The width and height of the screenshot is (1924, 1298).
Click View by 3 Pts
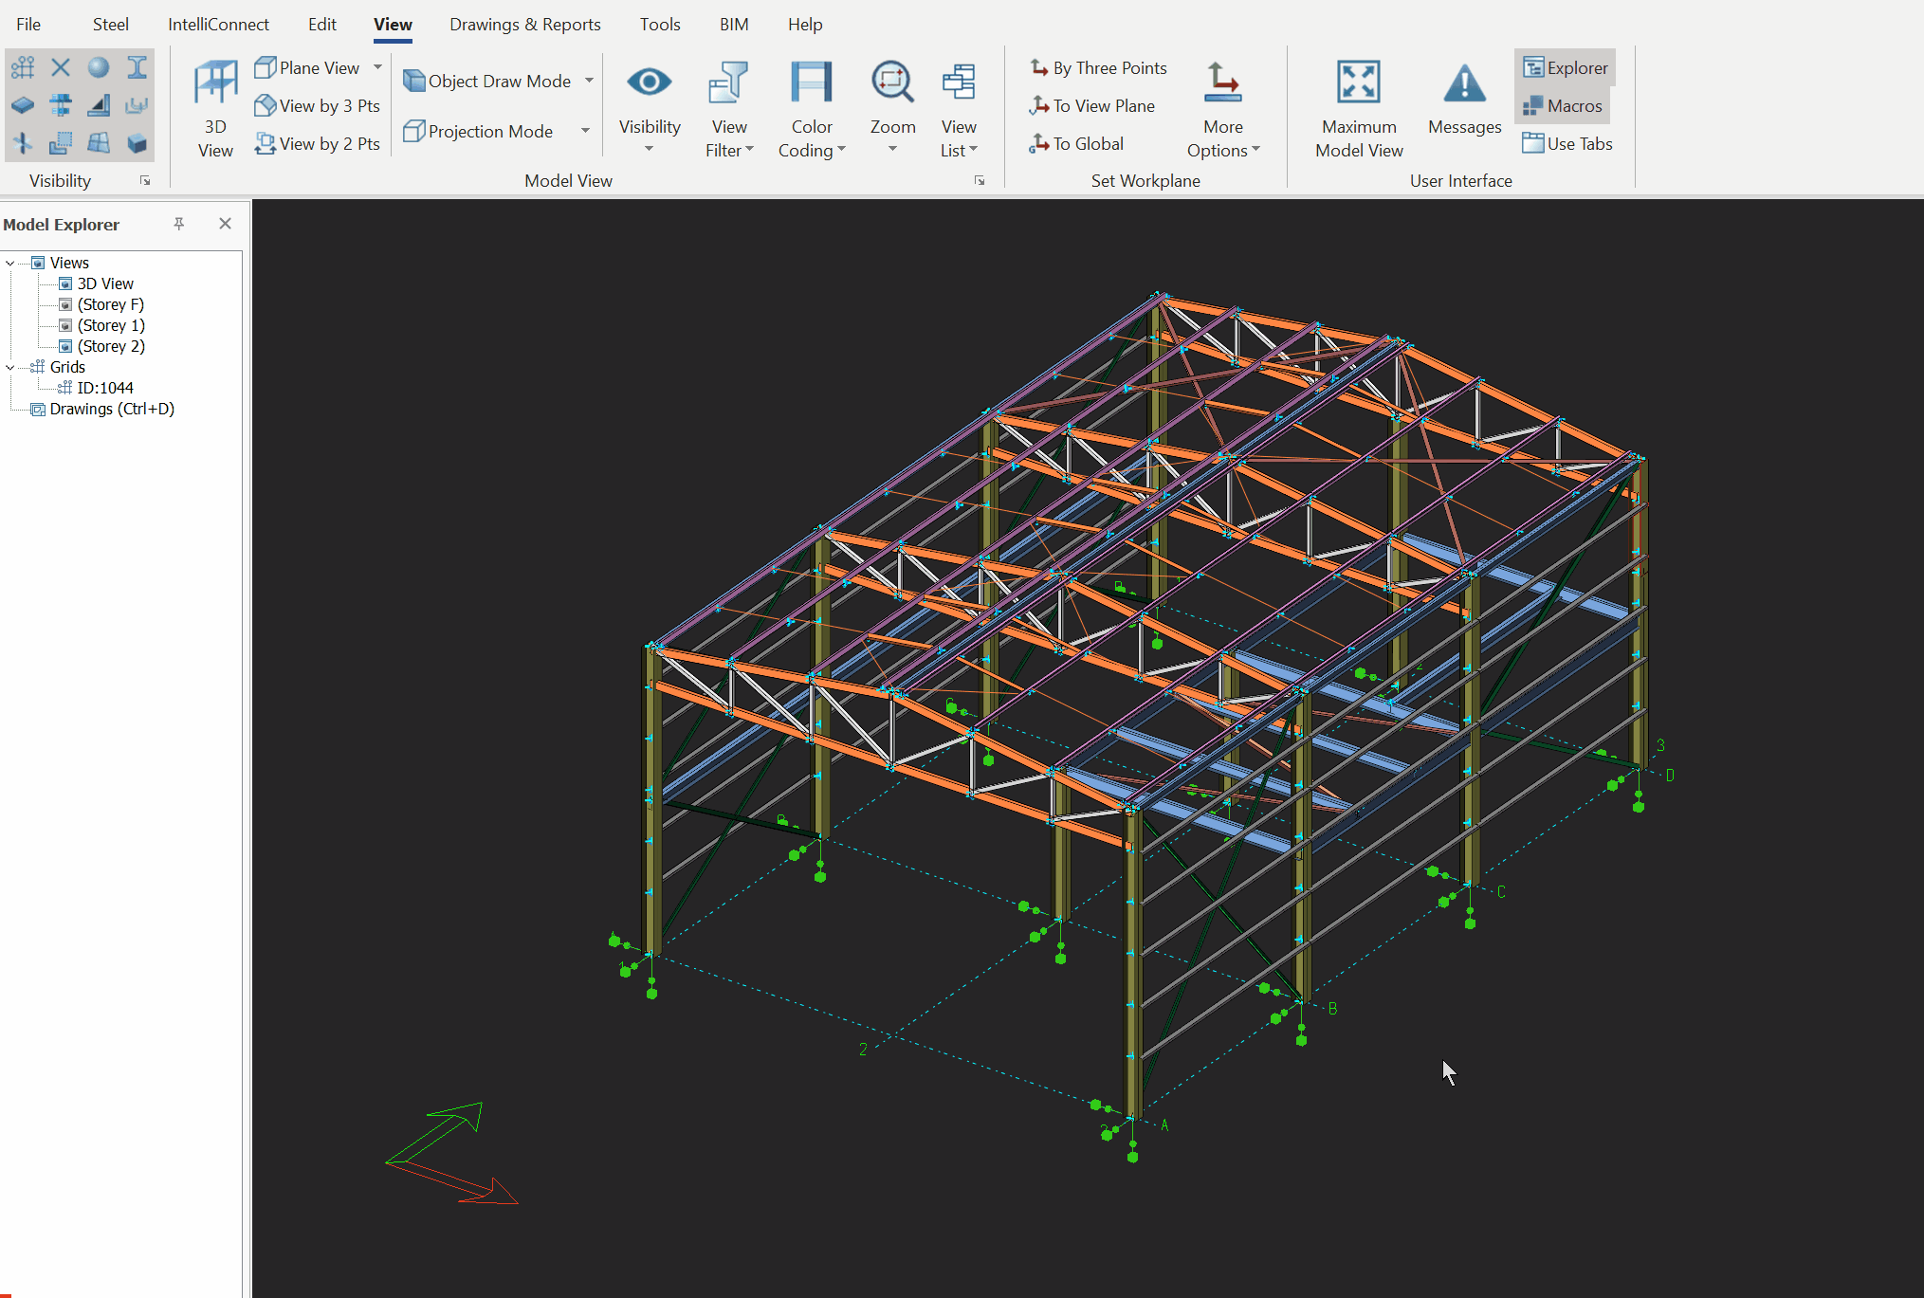pos(318,106)
